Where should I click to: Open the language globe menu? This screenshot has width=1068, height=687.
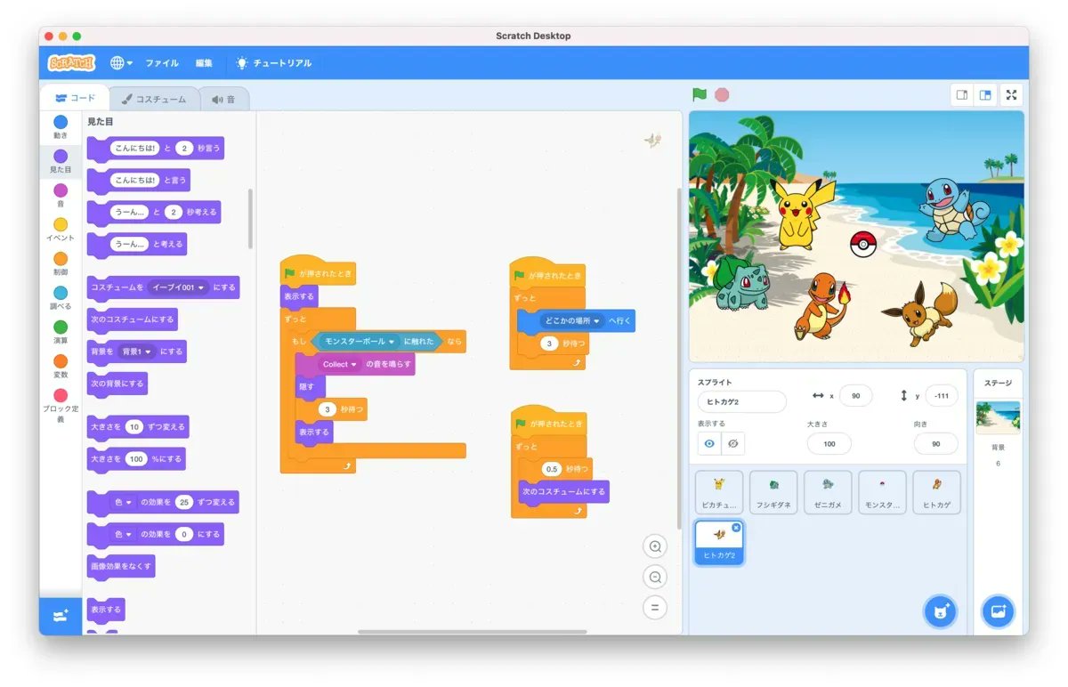tap(121, 63)
